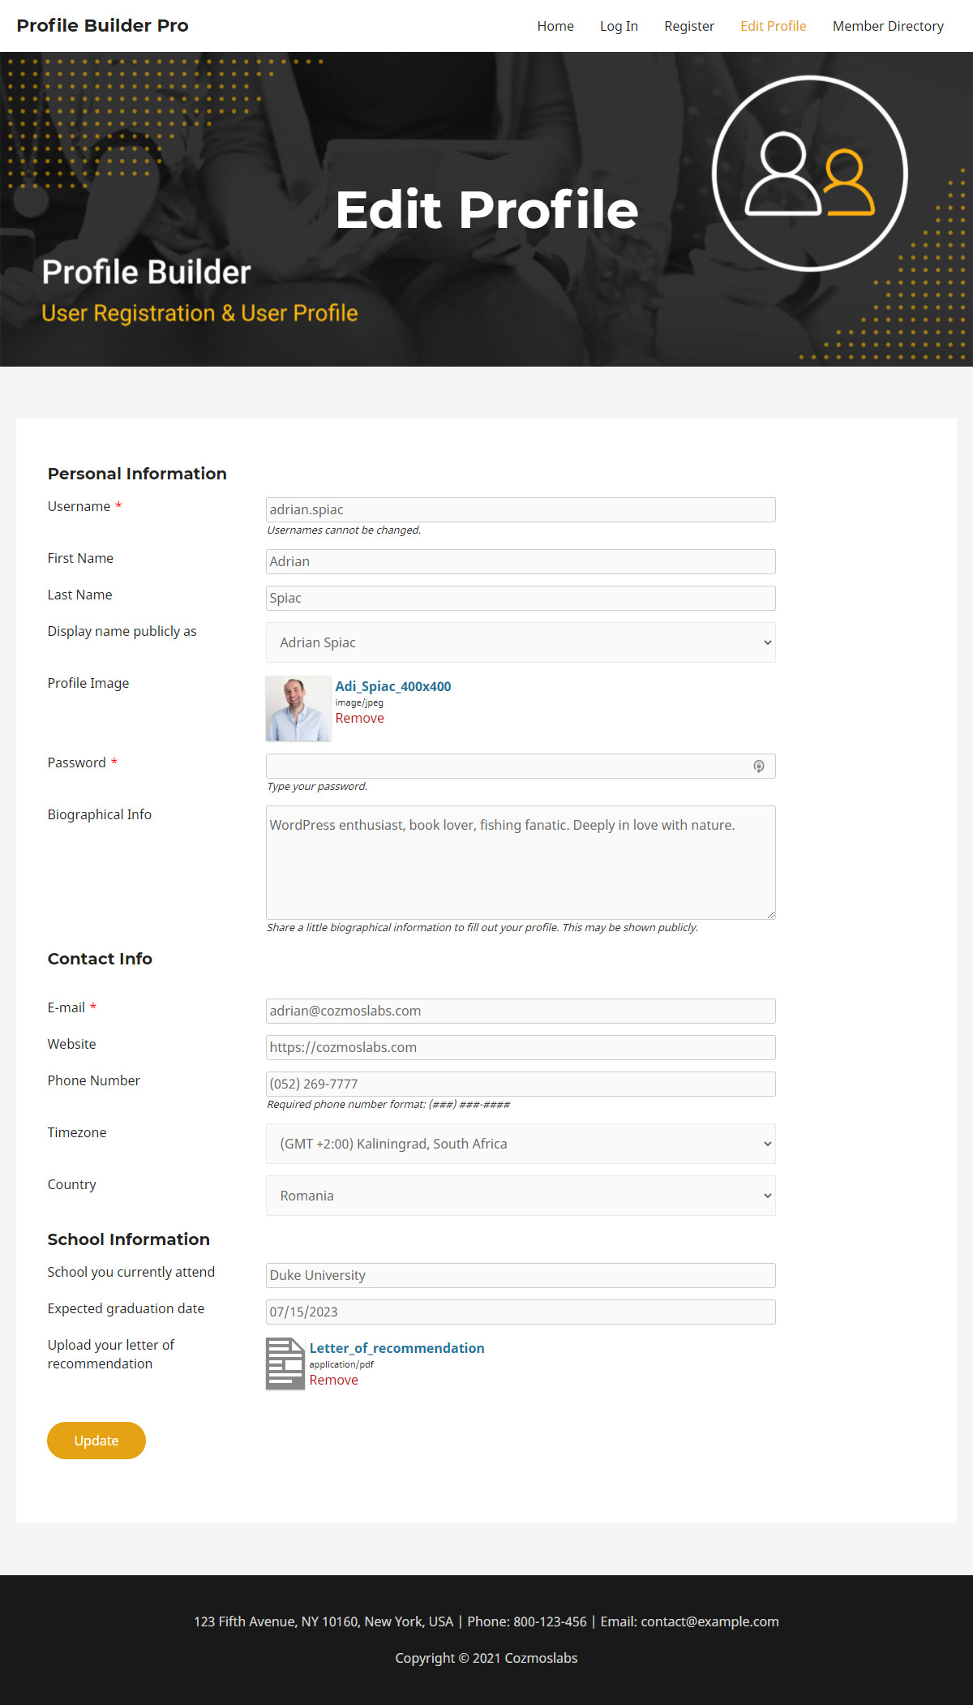Image resolution: width=973 pixels, height=1705 pixels.
Task: Open the Member Directory menu item
Action: (x=888, y=26)
